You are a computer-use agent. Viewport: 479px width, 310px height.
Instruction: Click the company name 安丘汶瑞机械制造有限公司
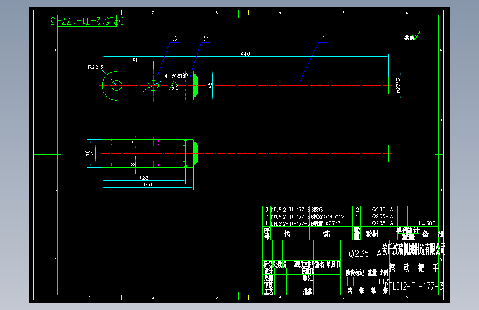coord(414,249)
